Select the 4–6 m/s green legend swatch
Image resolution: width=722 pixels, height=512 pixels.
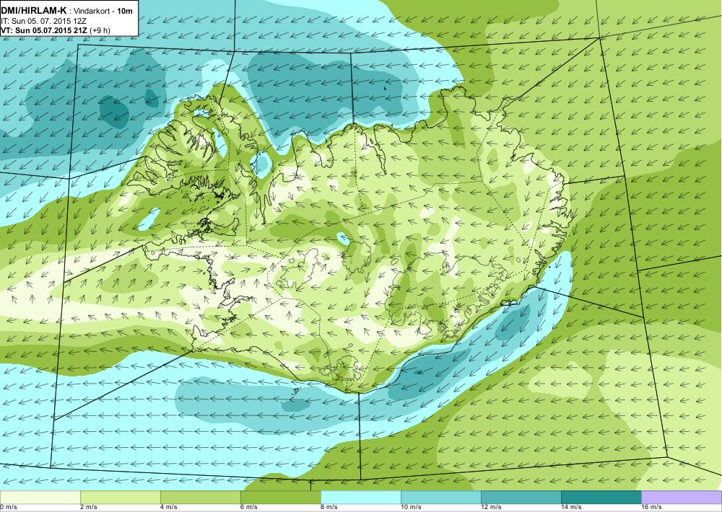(x=201, y=498)
